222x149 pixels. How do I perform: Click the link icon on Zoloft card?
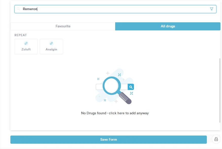pyautogui.click(x=26, y=43)
